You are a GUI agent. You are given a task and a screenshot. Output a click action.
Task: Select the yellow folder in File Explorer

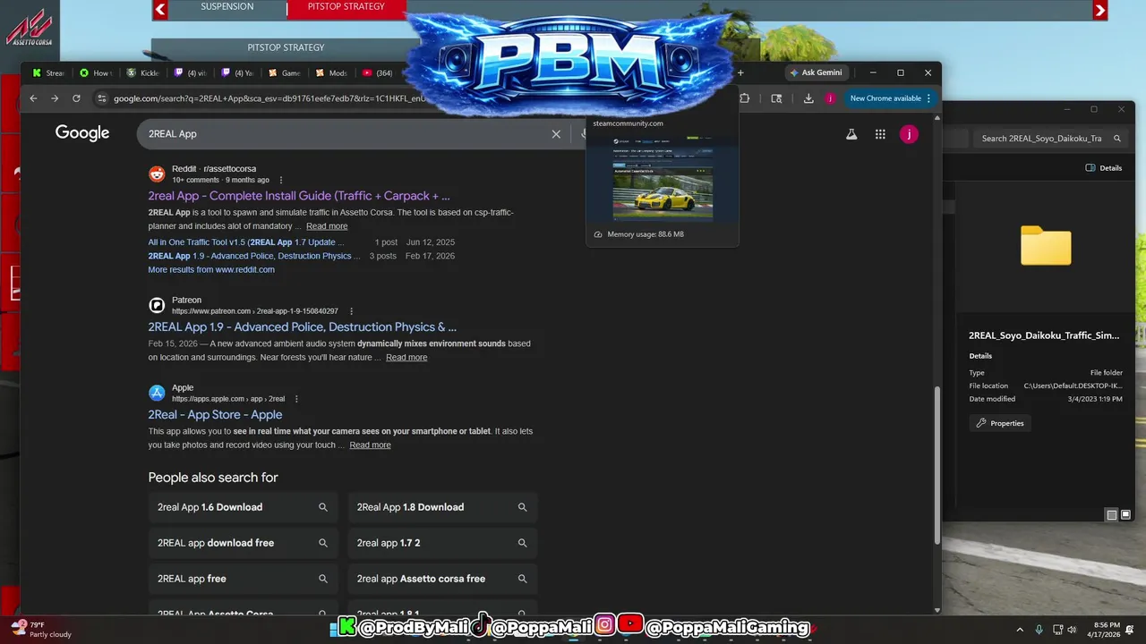1046,246
